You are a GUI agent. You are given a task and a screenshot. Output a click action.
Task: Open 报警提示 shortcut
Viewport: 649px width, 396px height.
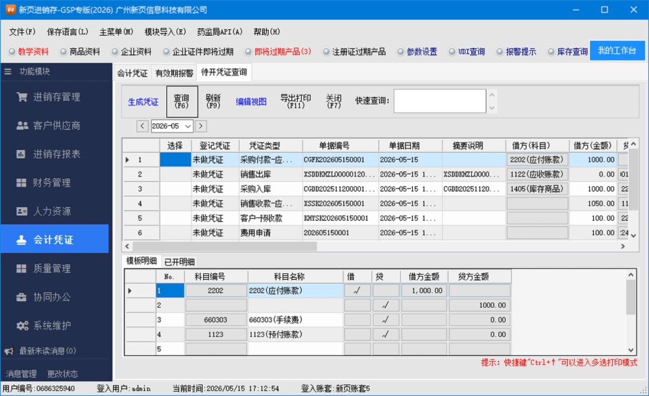pos(516,52)
